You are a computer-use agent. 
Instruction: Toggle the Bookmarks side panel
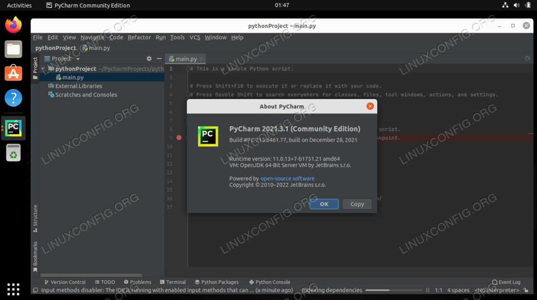(x=35, y=257)
